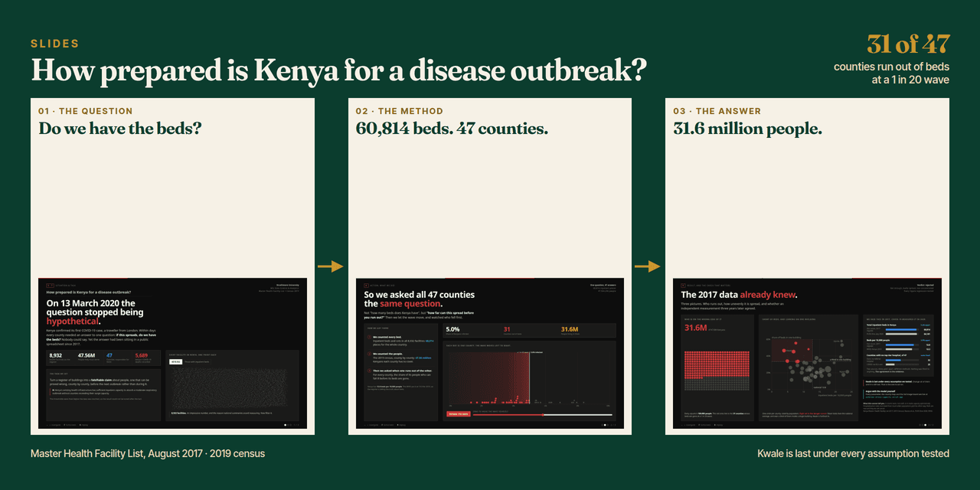
Task: Click the wave slider track in the Method slide
Action: click(544, 415)
